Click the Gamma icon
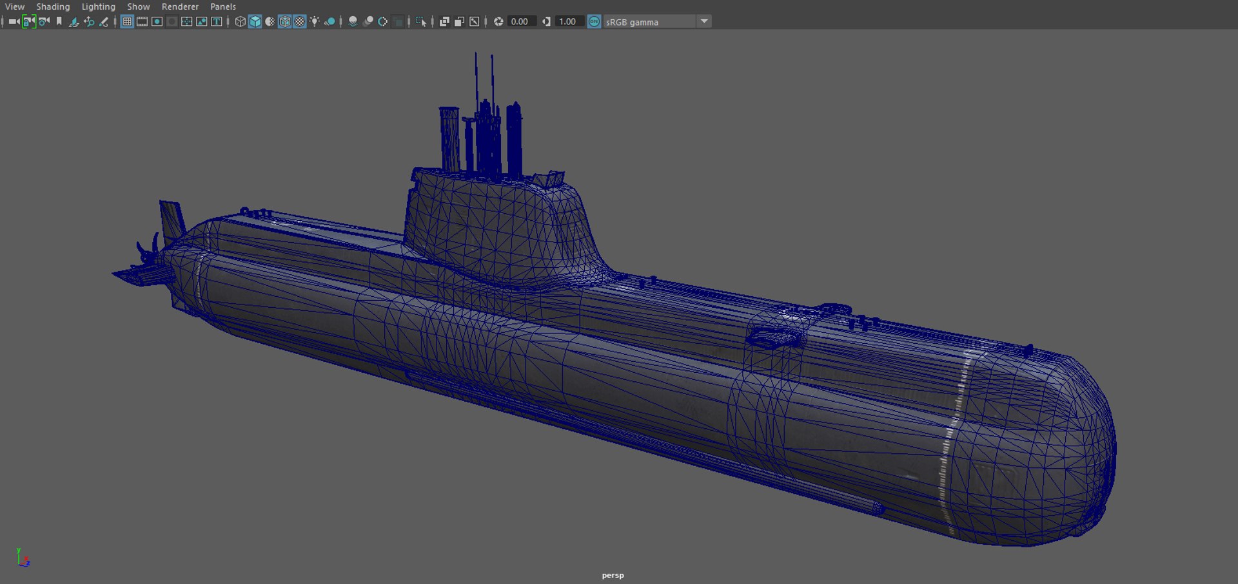The width and height of the screenshot is (1238, 584). pos(546,21)
